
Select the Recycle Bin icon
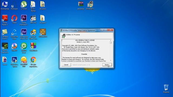point(166,89)
